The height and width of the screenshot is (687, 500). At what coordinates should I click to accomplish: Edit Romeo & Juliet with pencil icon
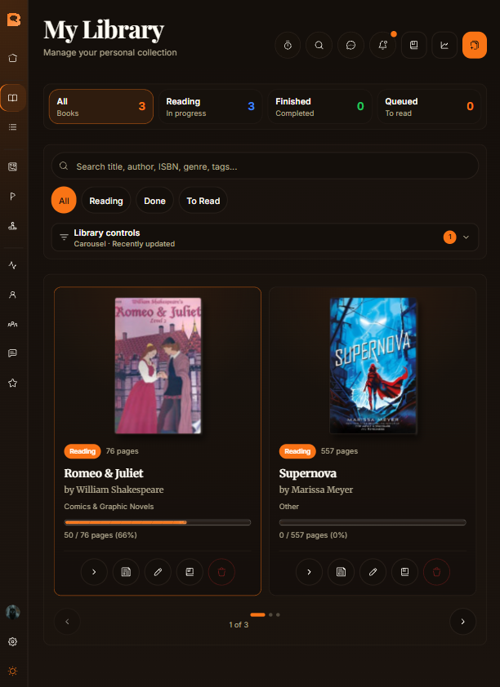click(x=158, y=572)
